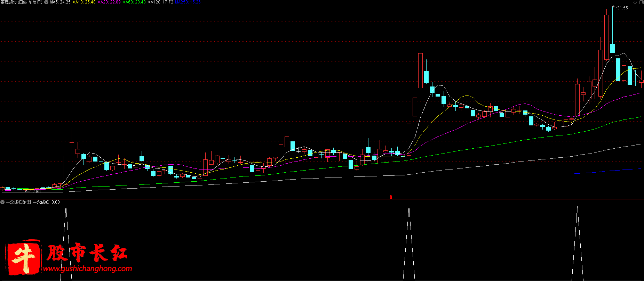Select the MA5: 24.25 indicator label
Screen dimensions: 644x281
[x=60, y=2]
